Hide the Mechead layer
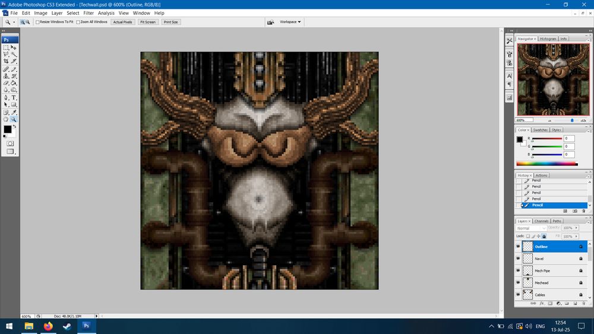 (518, 282)
